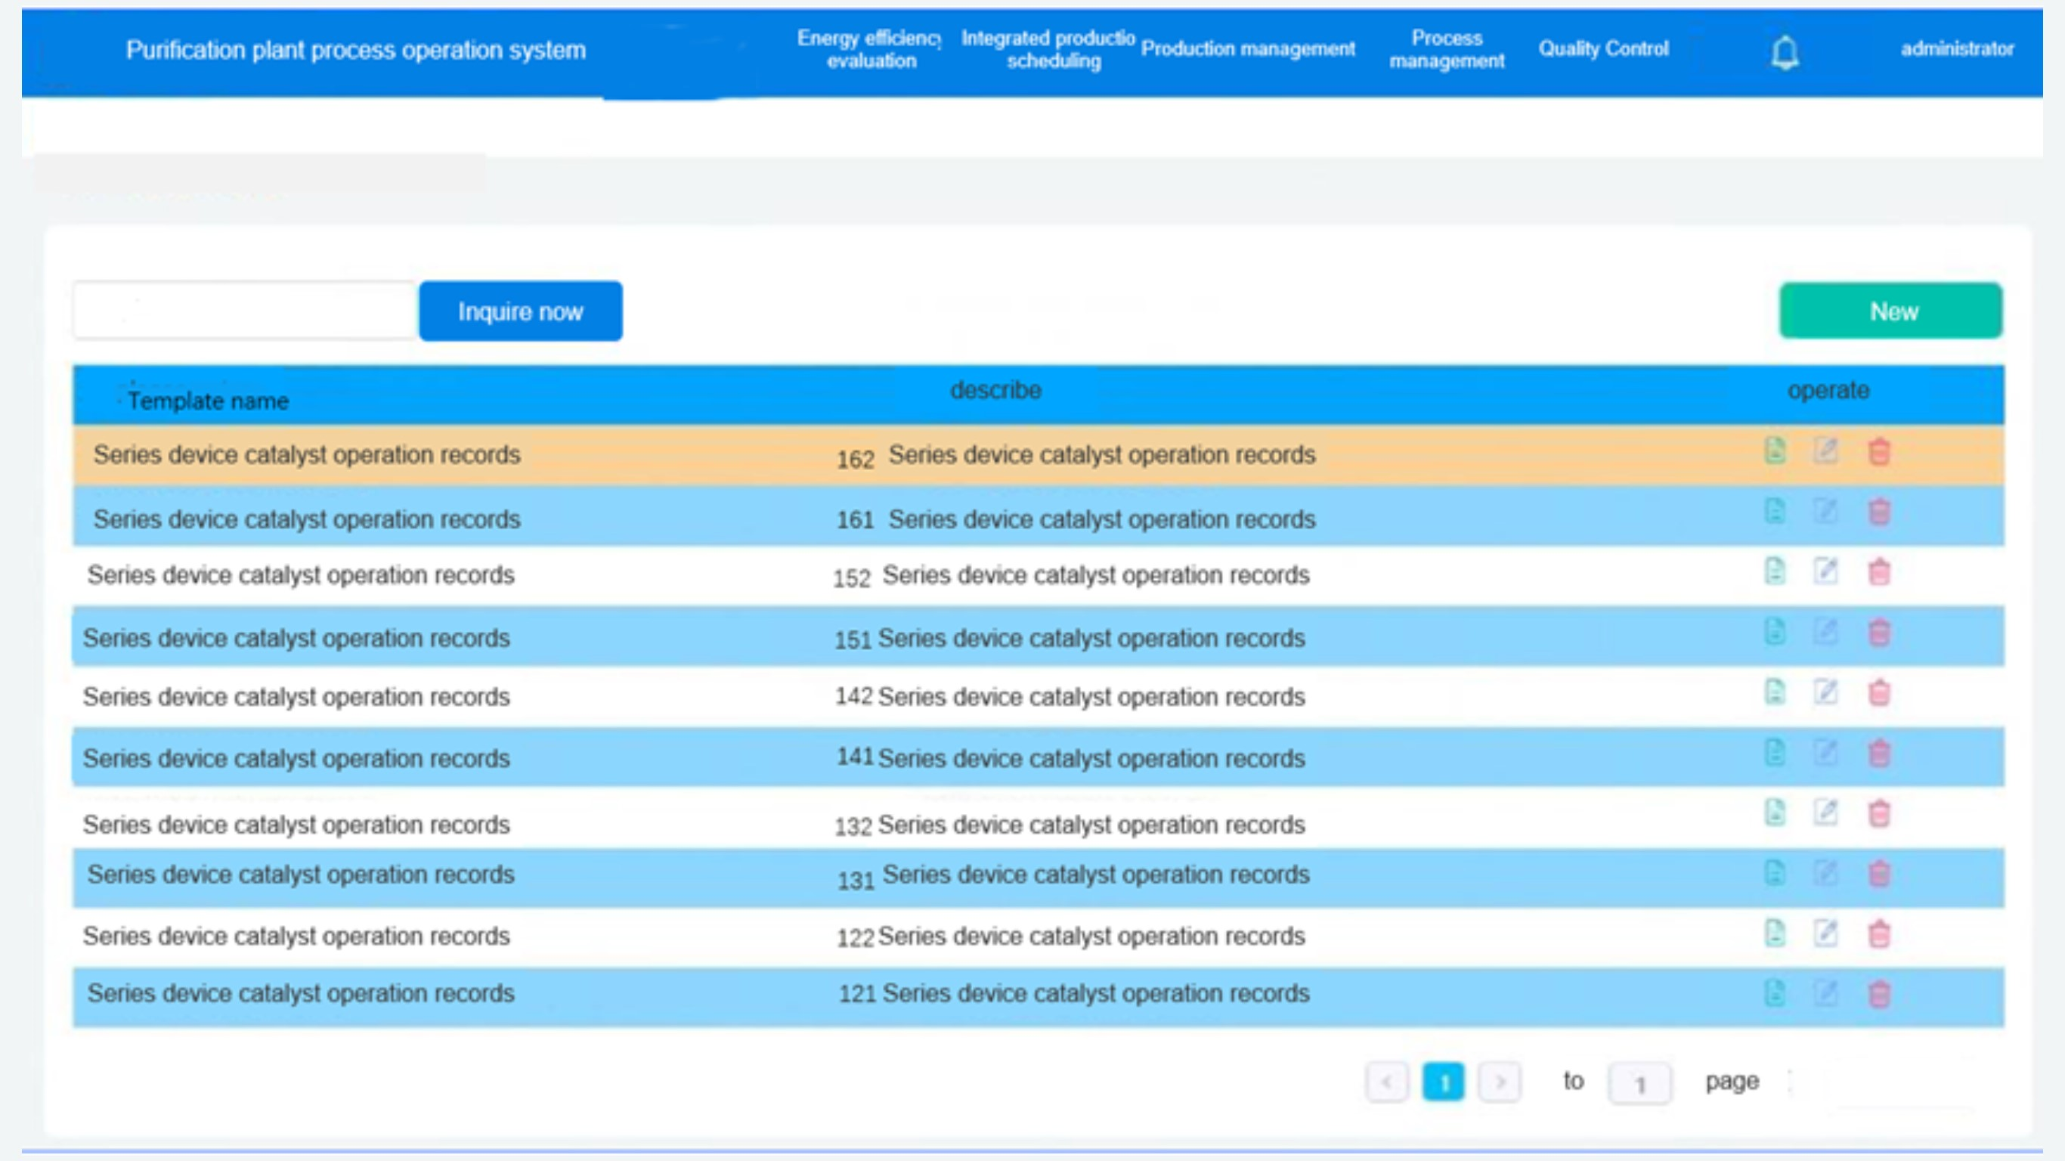View document for record 152
The image size is (2065, 1161).
click(1775, 571)
